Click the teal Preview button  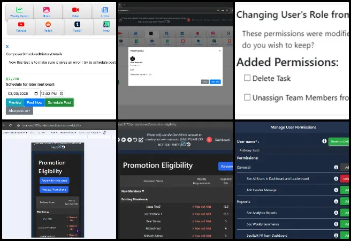[x=15, y=102]
